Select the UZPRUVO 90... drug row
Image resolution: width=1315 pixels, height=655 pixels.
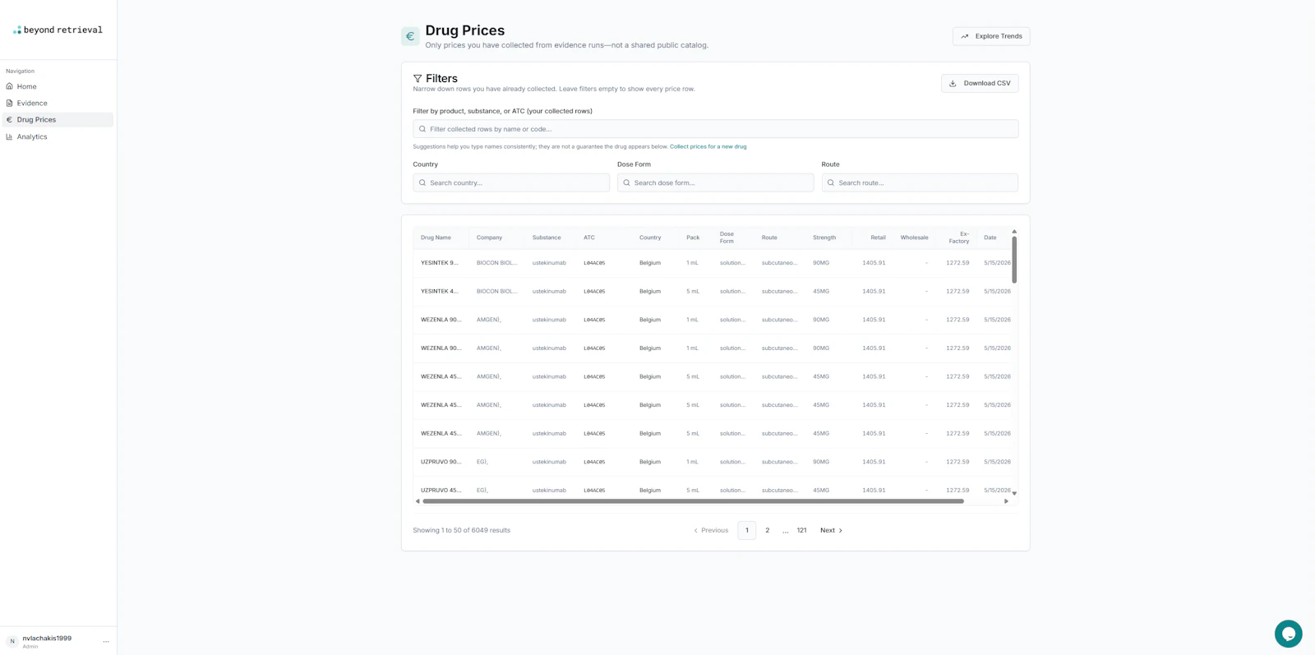(712, 462)
